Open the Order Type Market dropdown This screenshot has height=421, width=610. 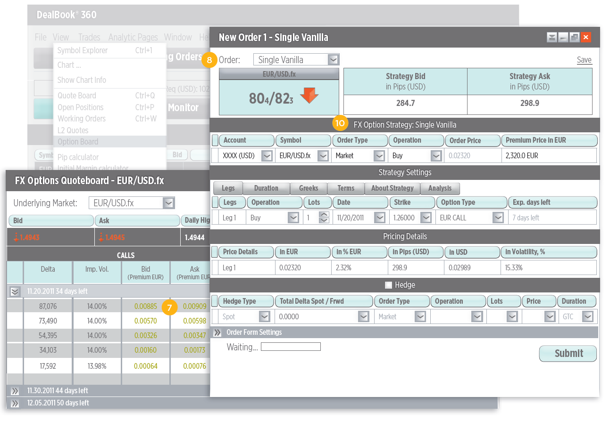[x=379, y=156]
